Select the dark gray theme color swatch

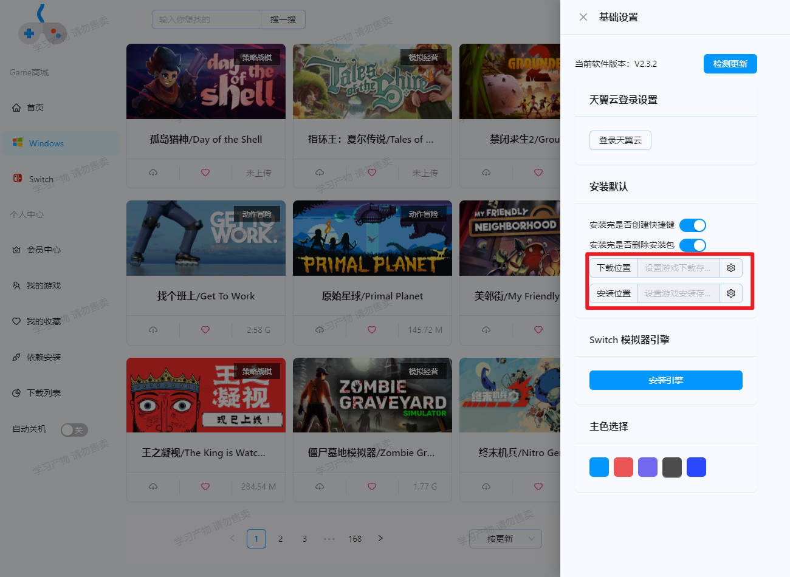[x=672, y=467]
